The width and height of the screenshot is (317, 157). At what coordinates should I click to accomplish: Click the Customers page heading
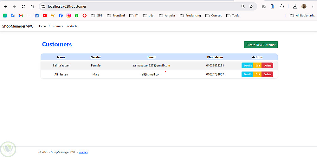57,44
